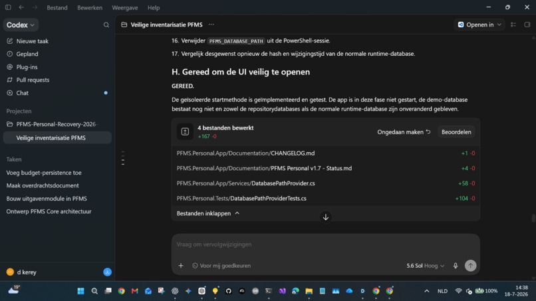Expand the Codex dropdown

(x=21, y=25)
